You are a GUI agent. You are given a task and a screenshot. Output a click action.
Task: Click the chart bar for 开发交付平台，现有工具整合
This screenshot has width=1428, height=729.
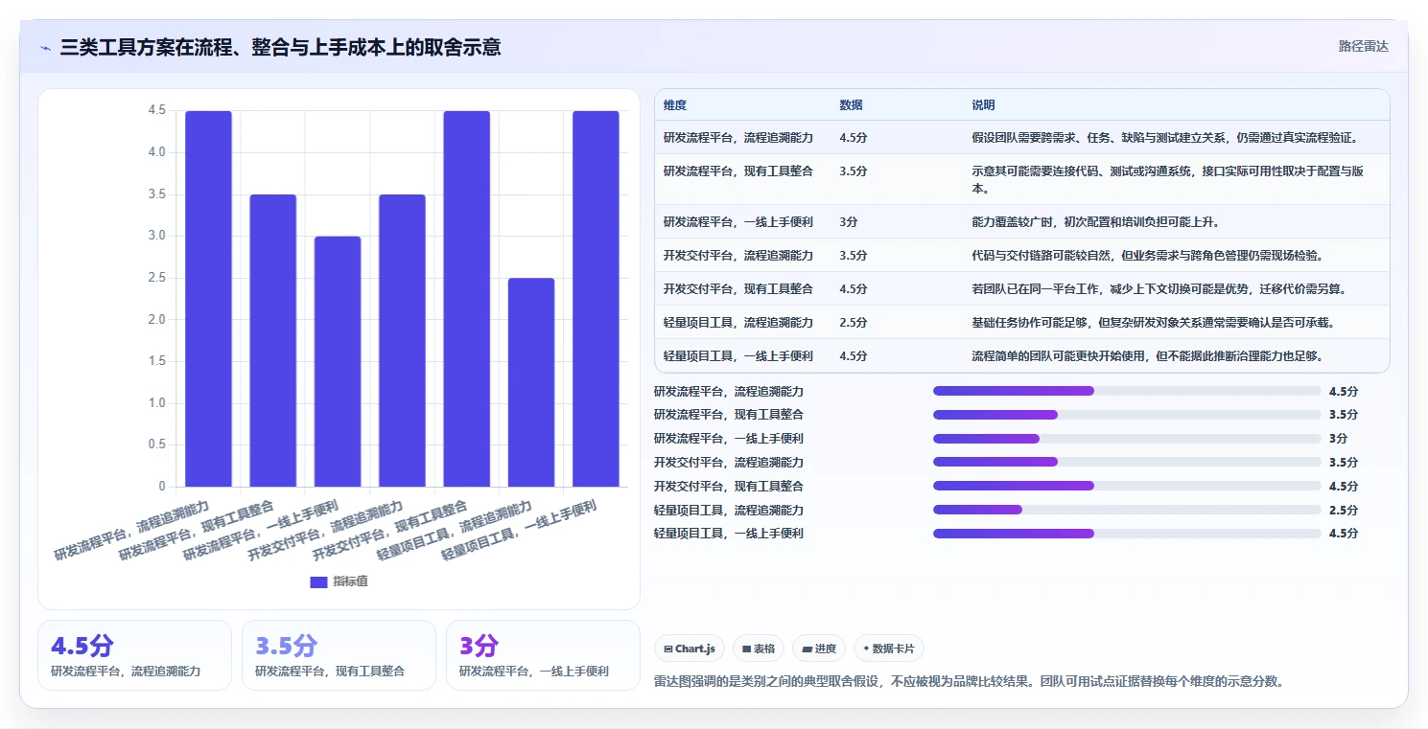click(x=467, y=299)
